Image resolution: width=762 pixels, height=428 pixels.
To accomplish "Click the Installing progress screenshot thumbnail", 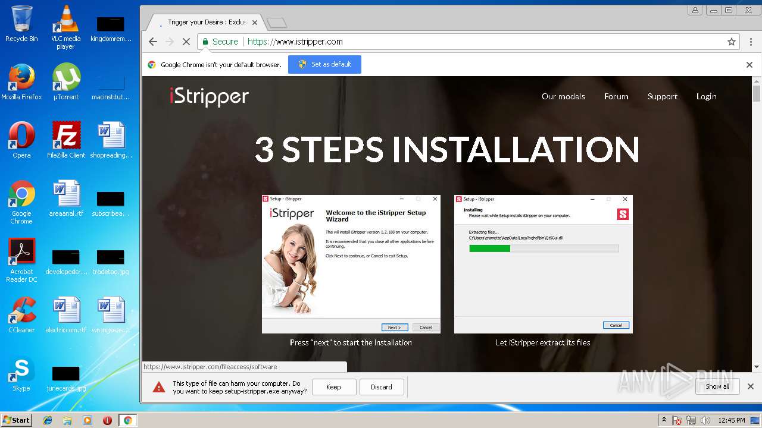I will [544, 264].
